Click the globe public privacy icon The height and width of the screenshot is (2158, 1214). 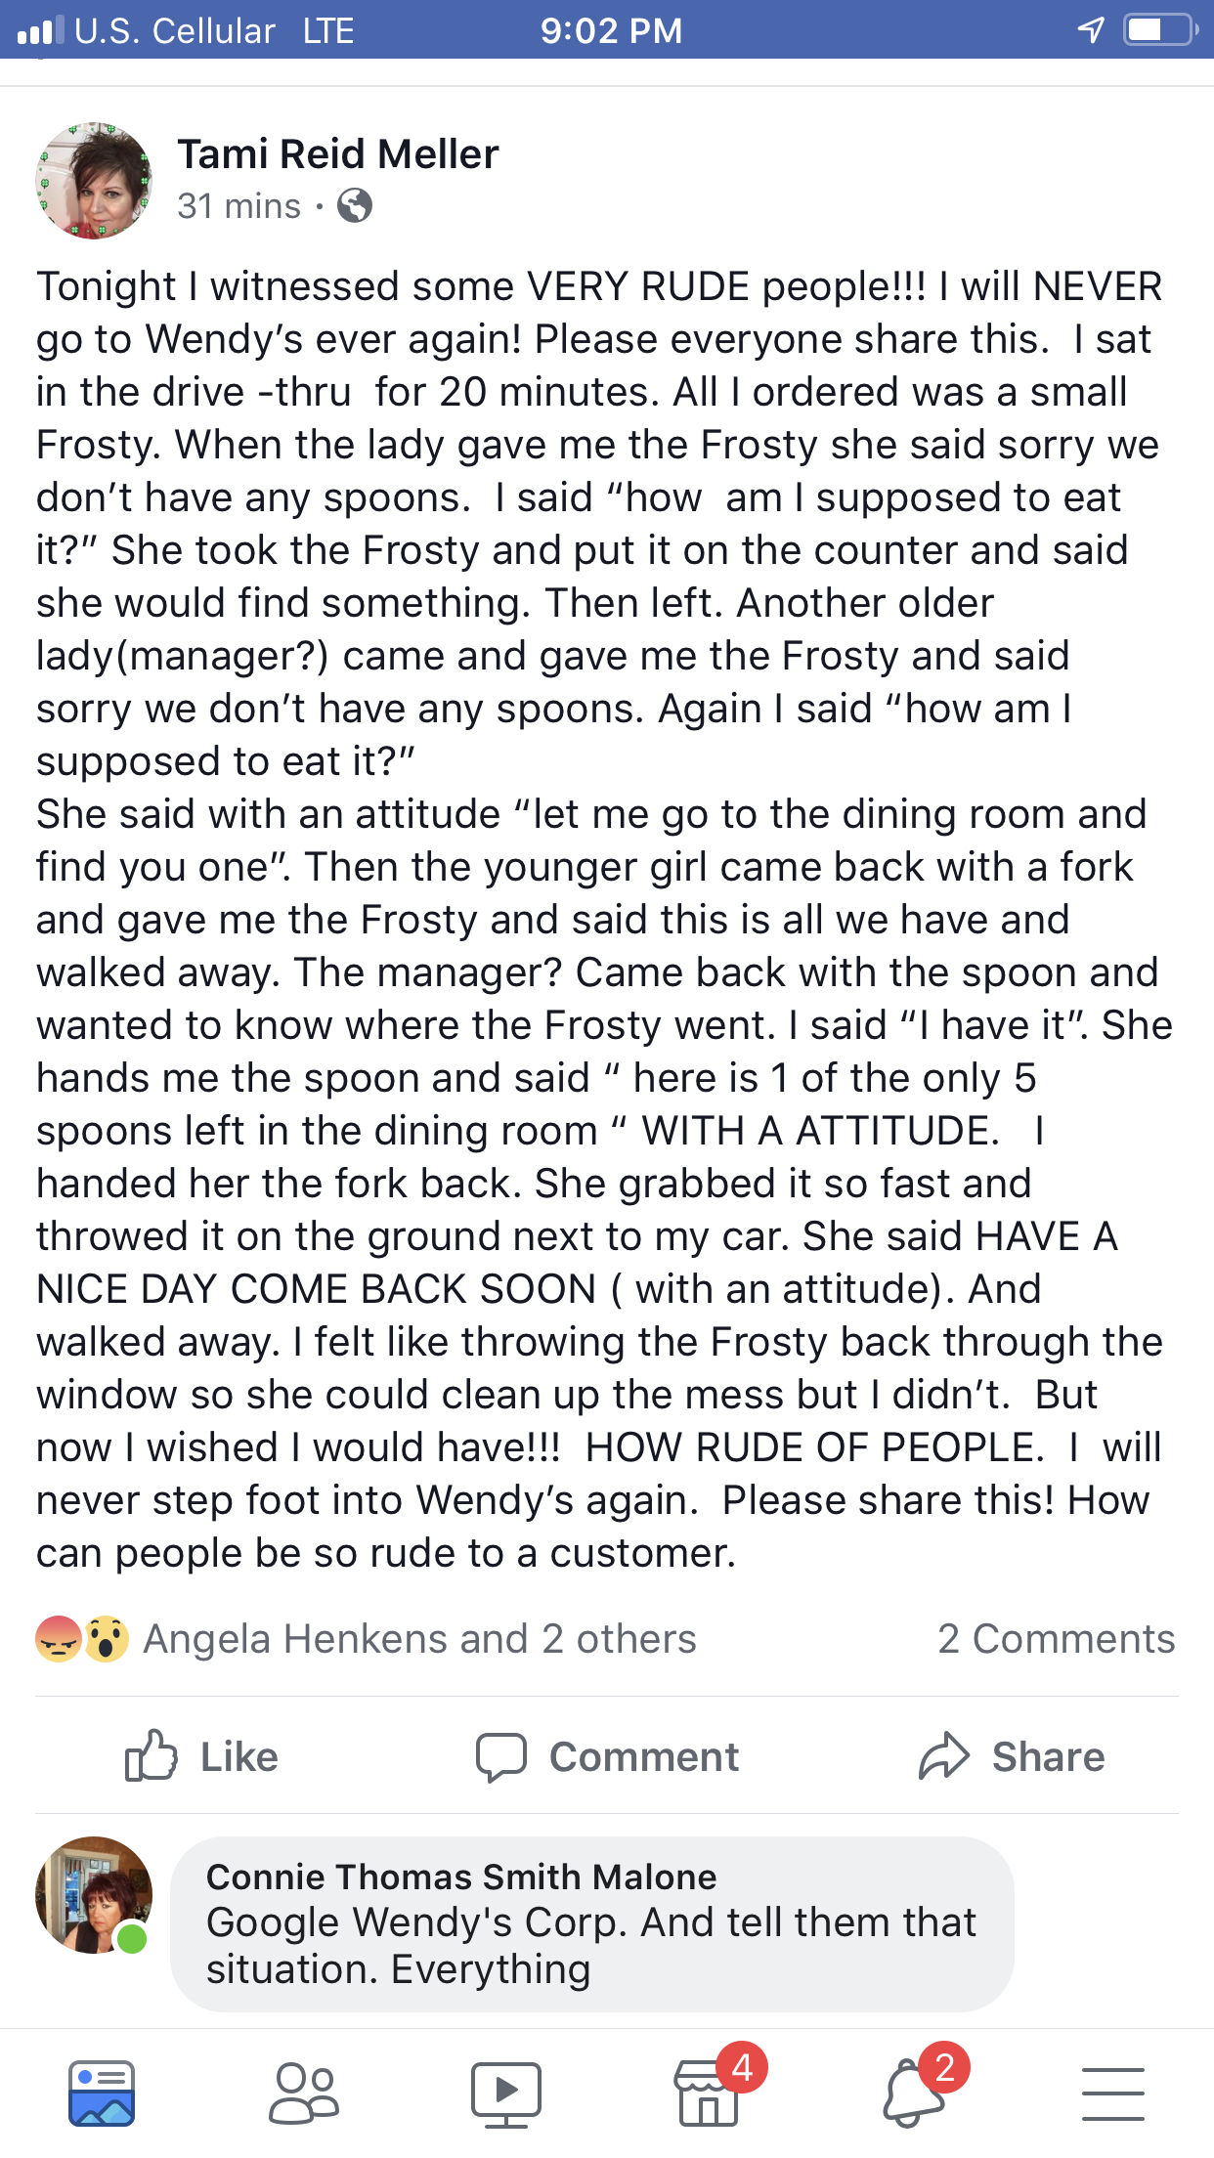tap(355, 206)
